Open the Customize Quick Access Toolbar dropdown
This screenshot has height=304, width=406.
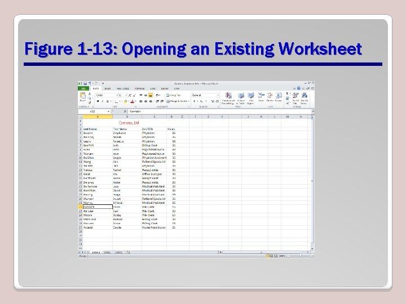[103, 83]
